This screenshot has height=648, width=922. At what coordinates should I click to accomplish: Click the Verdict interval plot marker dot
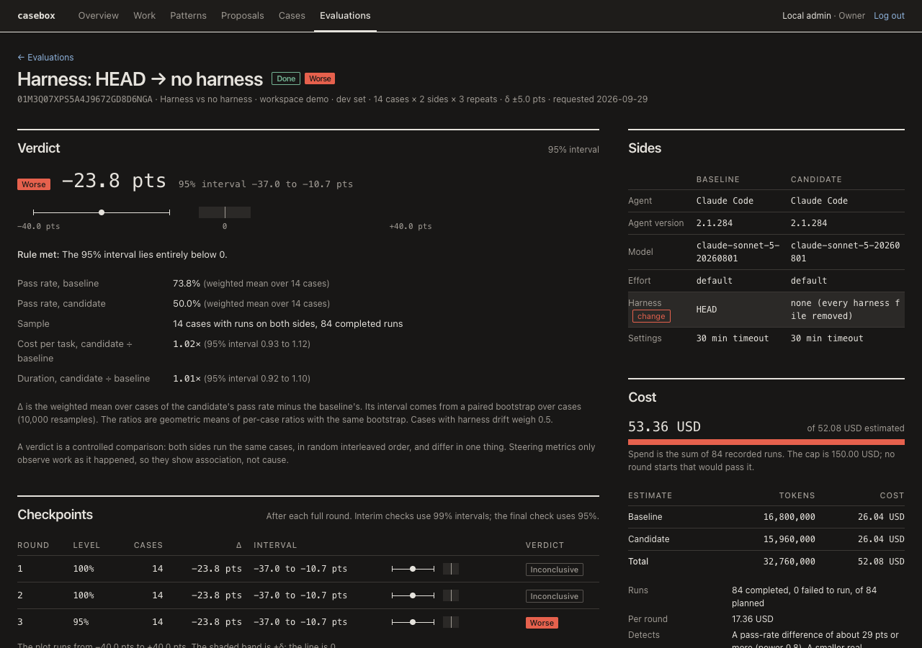point(102,212)
